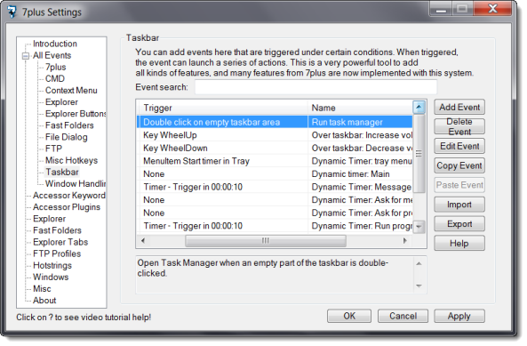Click the Help button
This screenshot has width=527, height=346.
tap(459, 244)
